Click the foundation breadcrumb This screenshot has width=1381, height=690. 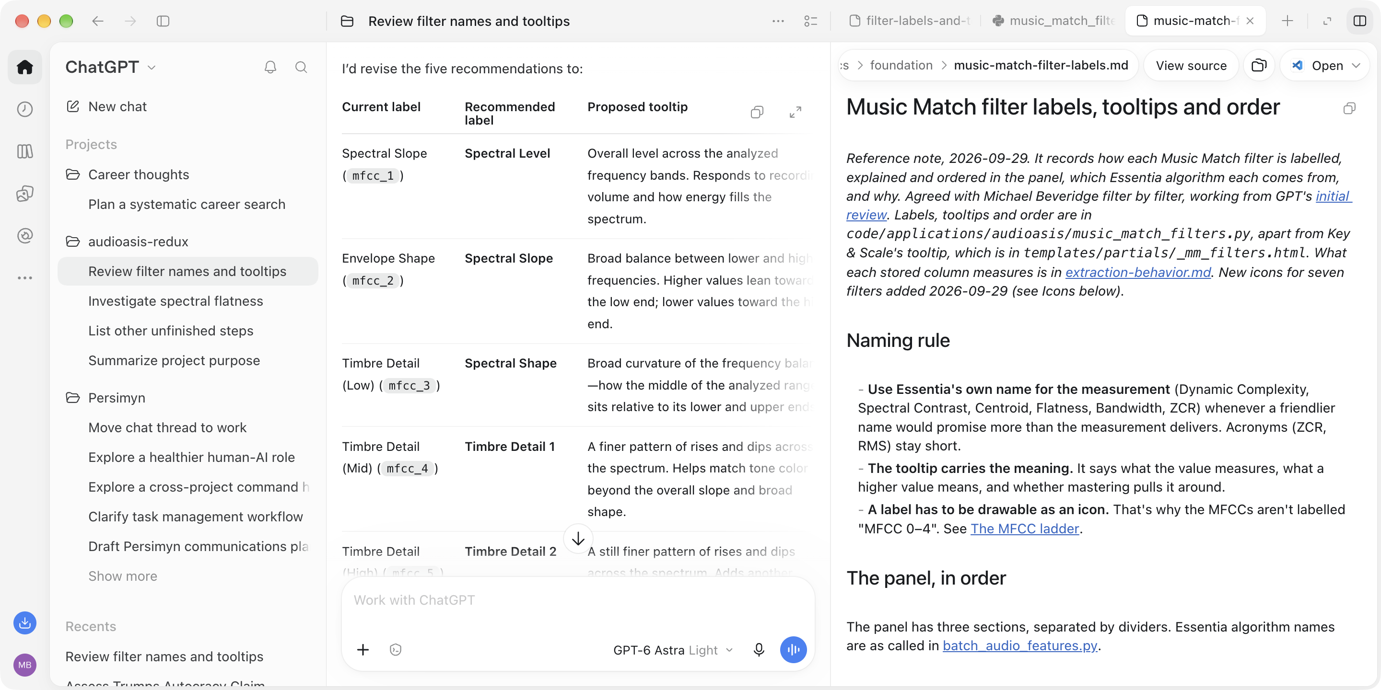(x=901, y=65)
